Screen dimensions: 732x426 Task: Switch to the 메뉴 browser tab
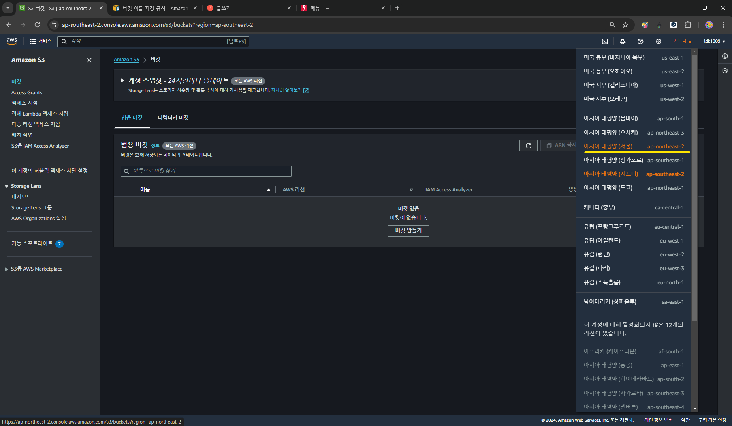[x=342, y=8]
